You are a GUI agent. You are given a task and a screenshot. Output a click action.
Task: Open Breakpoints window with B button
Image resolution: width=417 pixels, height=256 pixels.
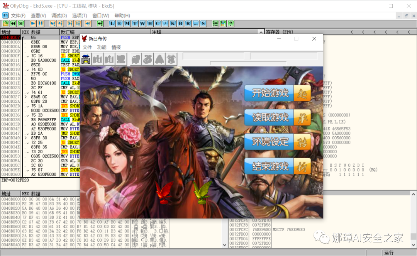(x=180, y=24)
